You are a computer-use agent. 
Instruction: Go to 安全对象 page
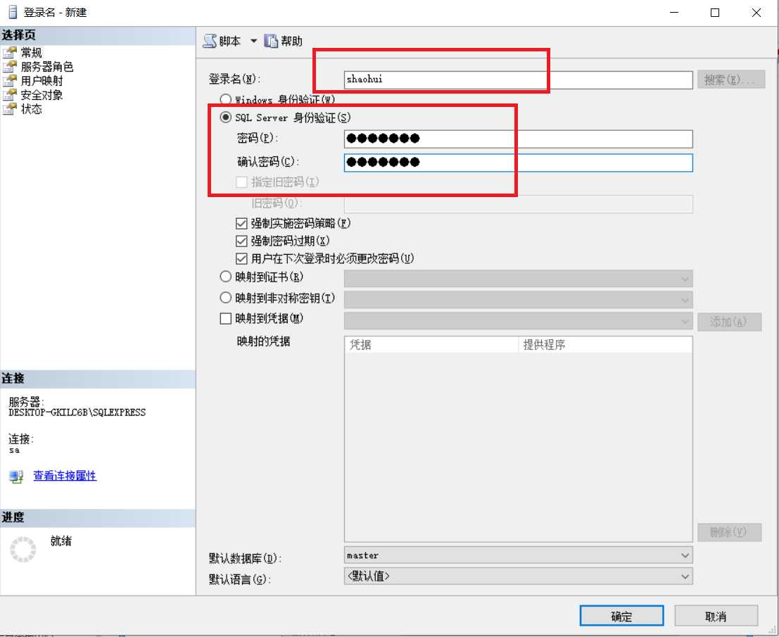(x=42, y=95)
